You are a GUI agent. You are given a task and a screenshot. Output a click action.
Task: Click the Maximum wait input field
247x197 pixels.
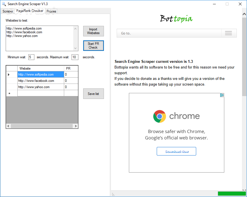tap(75, 57)
